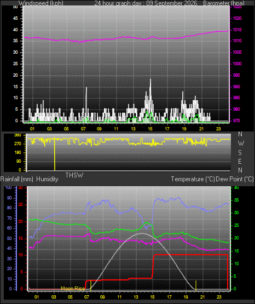This screenshot has height=304, width=255.
Task: Click the Temperature (°C) label
Action: [x=193, y=179]
